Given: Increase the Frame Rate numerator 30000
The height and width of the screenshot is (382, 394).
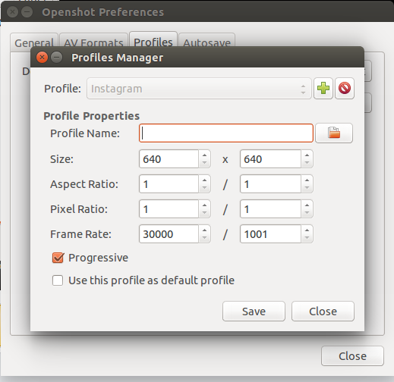Looking at the screenshot, I should pos(204,230).
